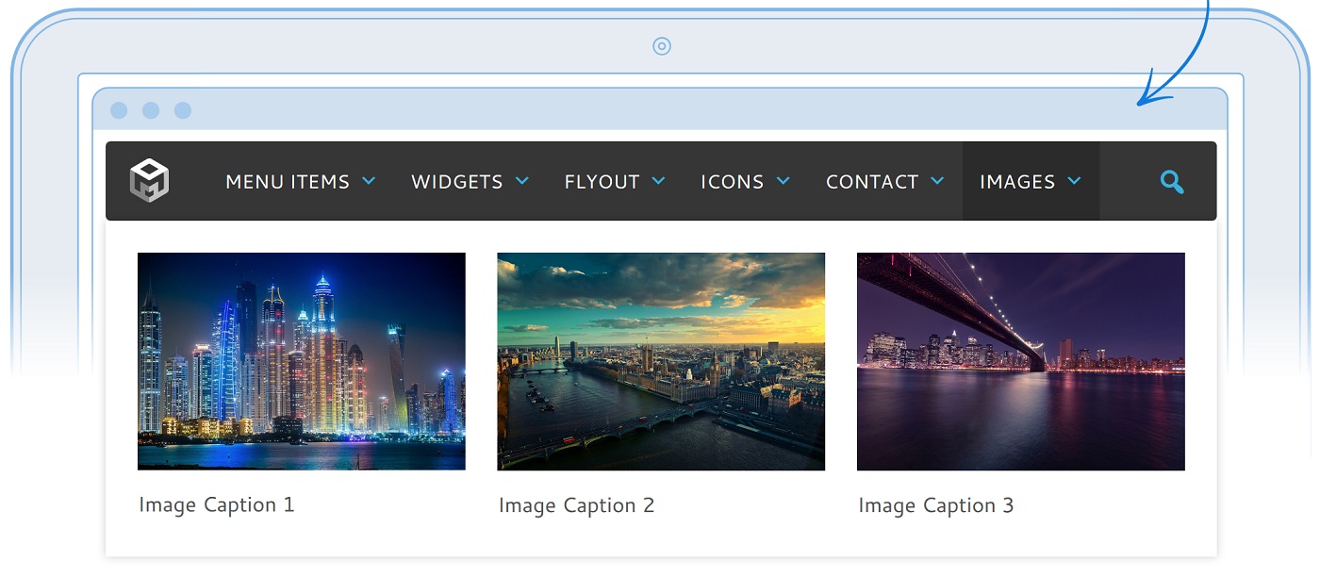Click the Image Caption 1 text

click(217, 505)
